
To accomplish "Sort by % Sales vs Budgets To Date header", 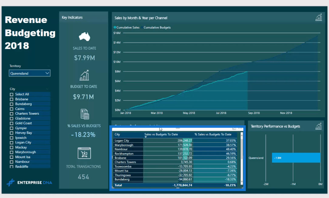I will click(213, 134).
